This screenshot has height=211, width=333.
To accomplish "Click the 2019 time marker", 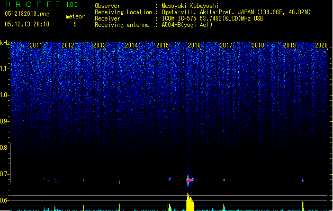I will 290,45.
